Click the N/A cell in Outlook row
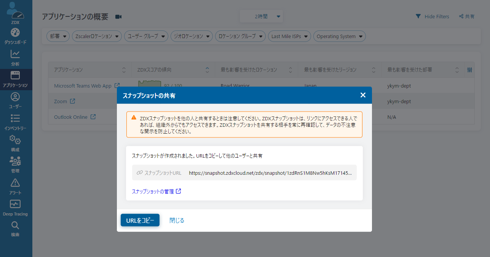This screenshot has height=257, width=490. (x=391, y=117)
